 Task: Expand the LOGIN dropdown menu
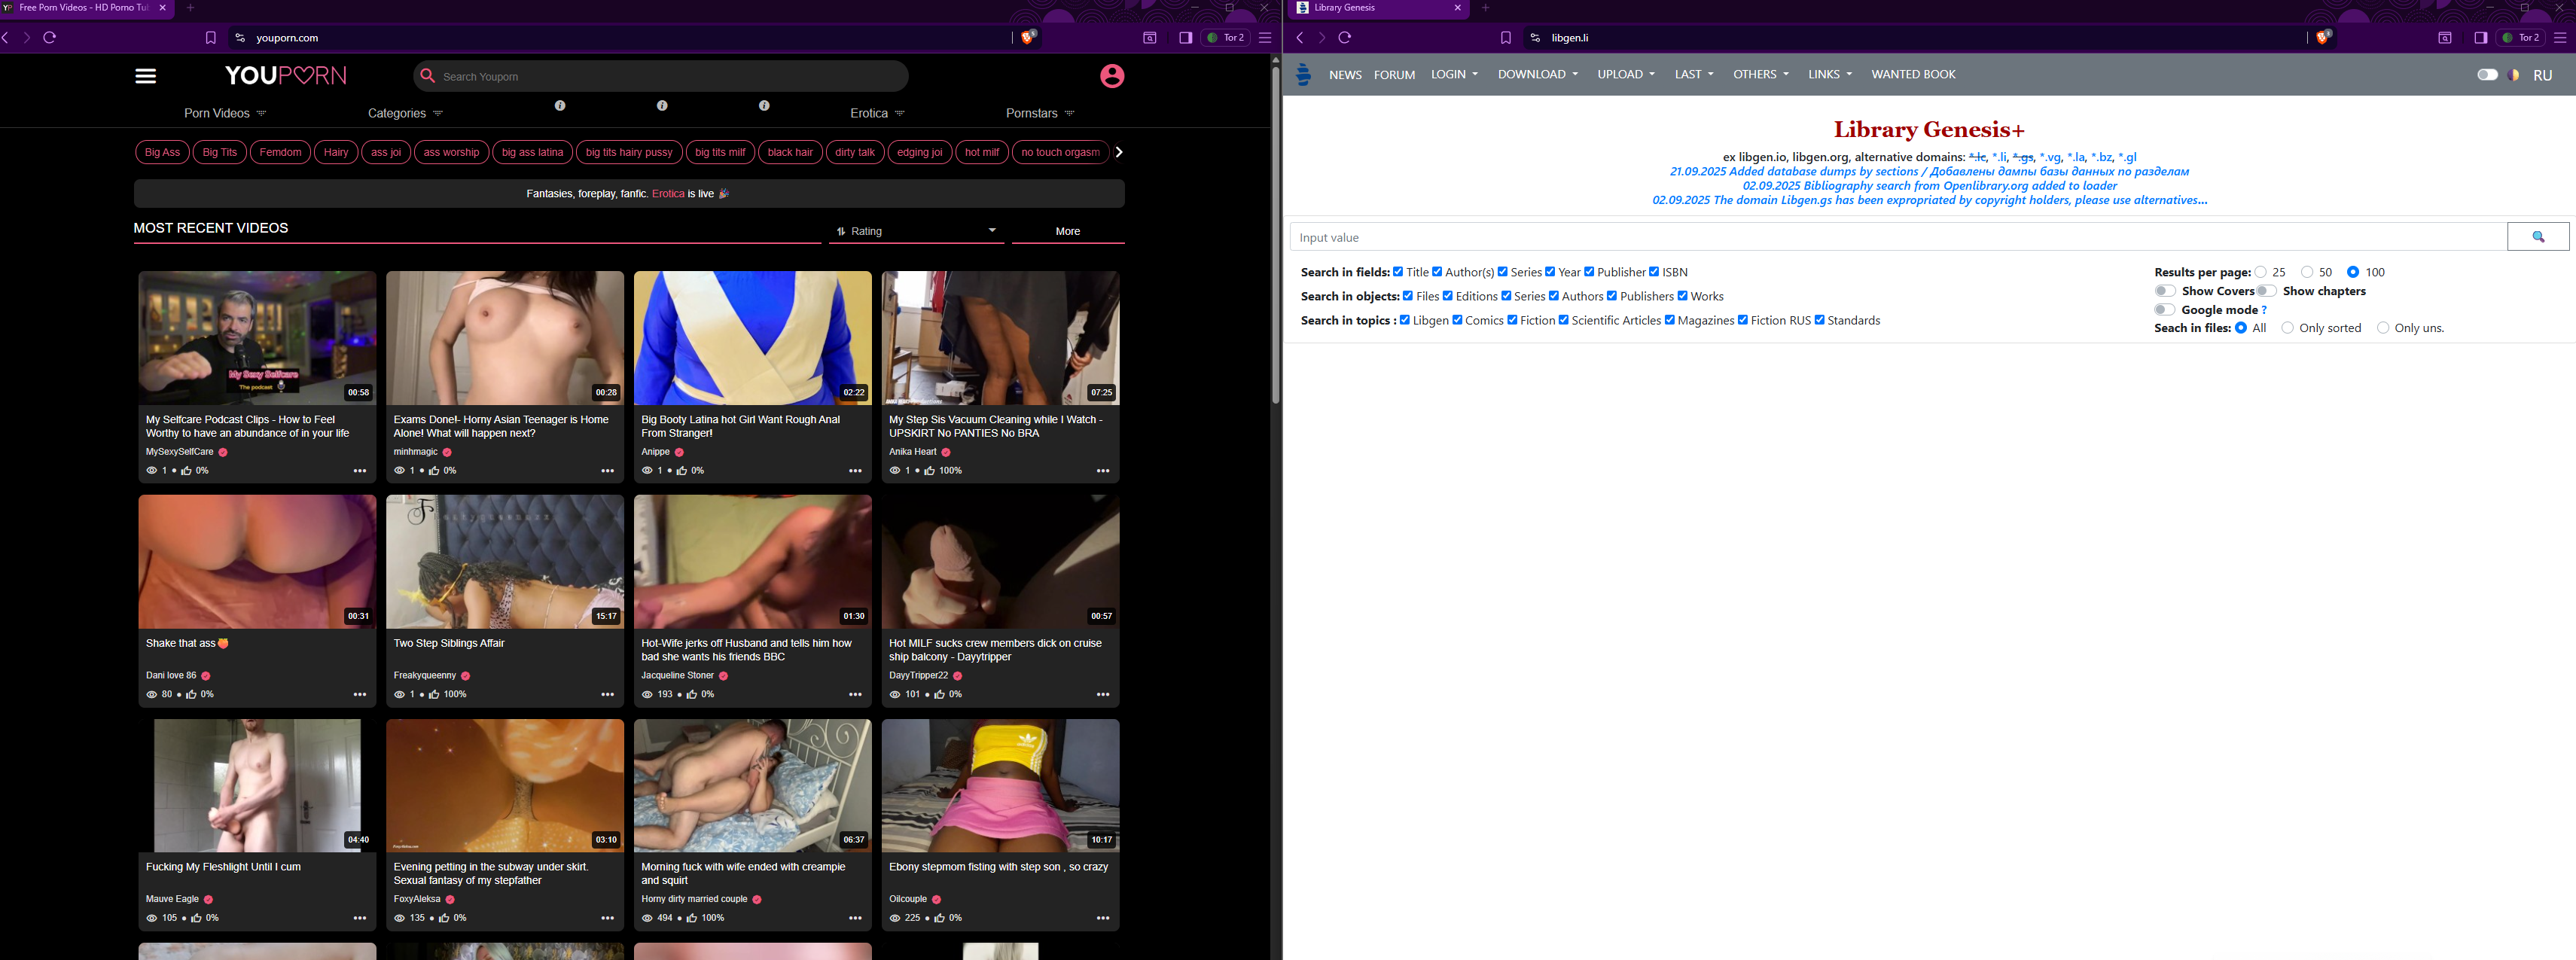(1454, 74)
